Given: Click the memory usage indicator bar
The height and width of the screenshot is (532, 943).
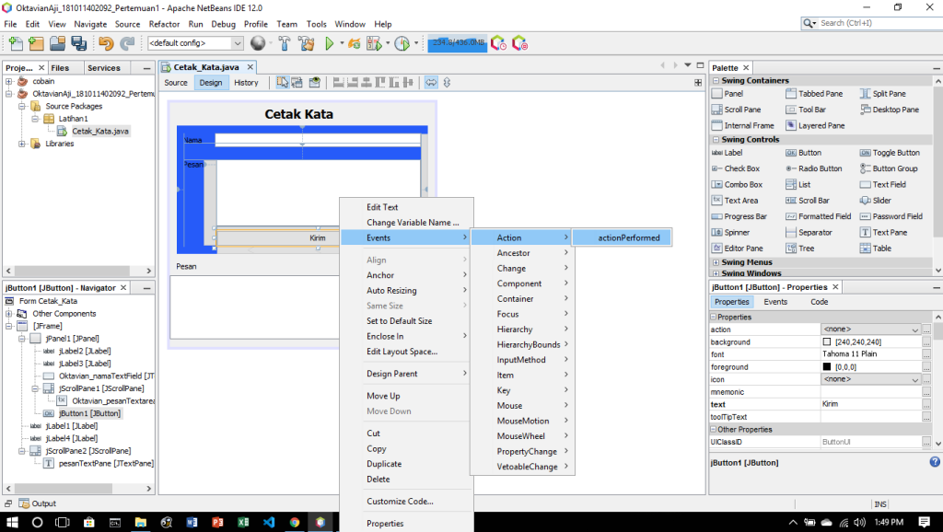Looking at the screenshot, I should 457,43.
